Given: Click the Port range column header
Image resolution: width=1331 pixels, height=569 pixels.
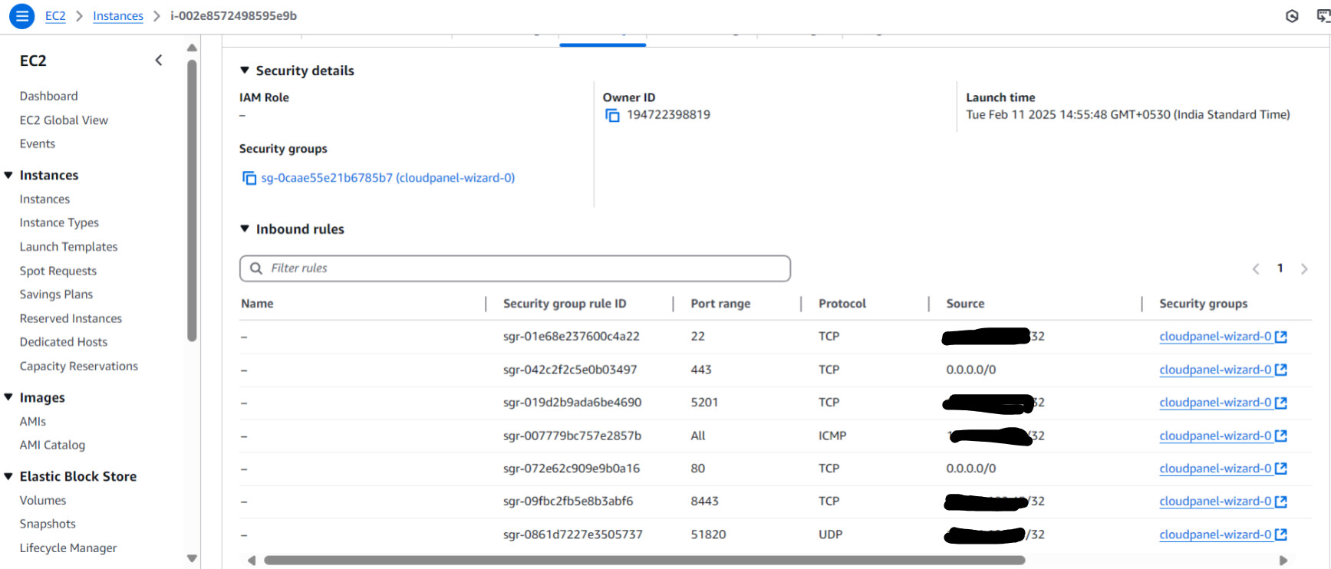Looking at the screenshot, I should tap(720, 304).
